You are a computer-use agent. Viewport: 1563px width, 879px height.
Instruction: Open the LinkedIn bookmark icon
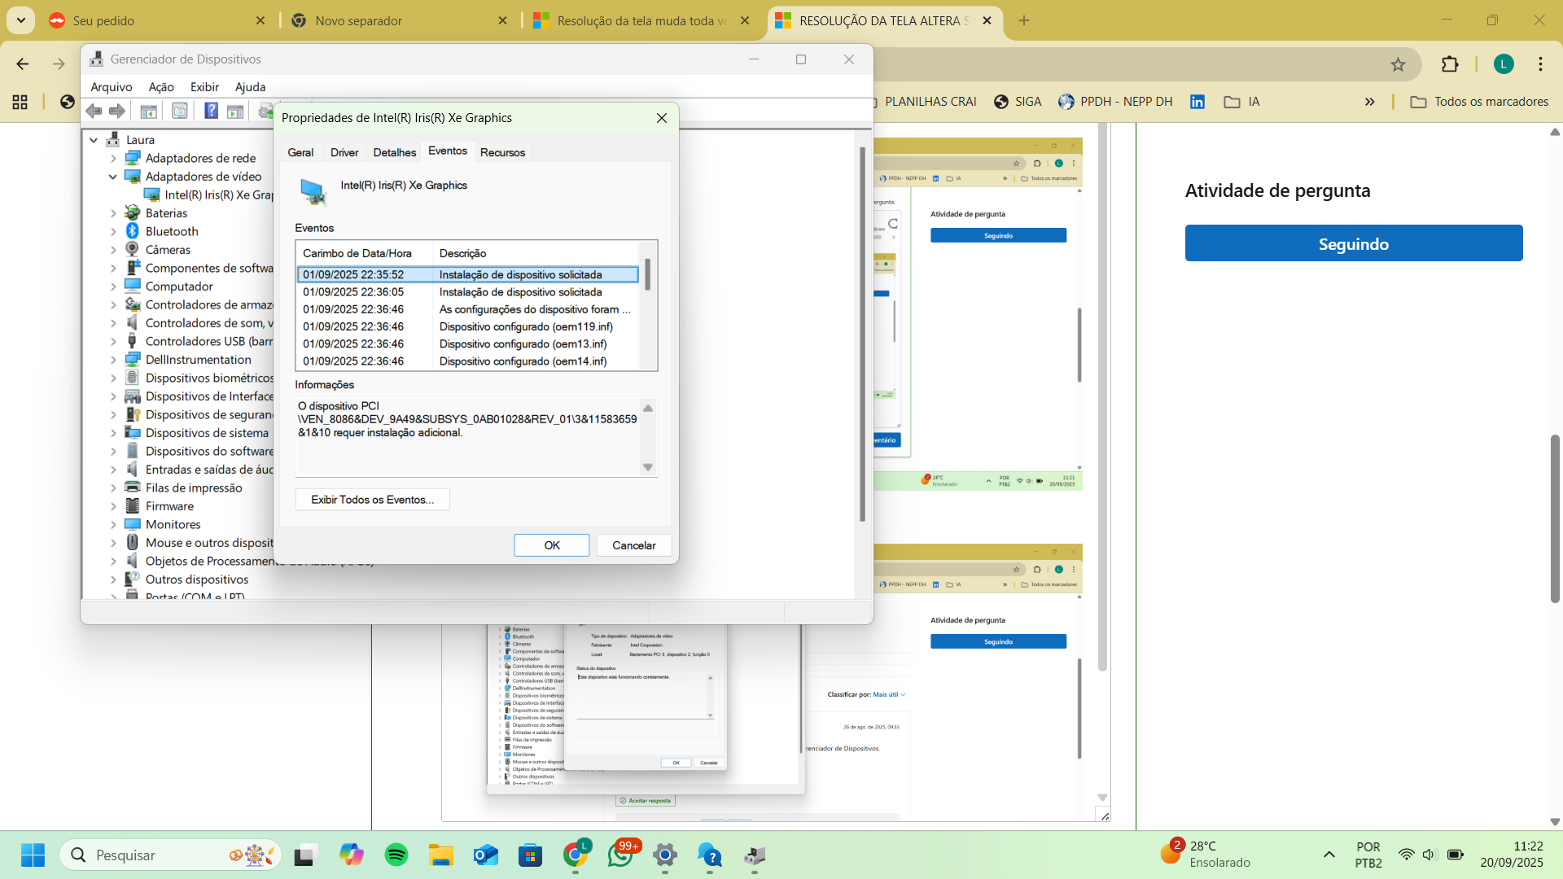1197,102
